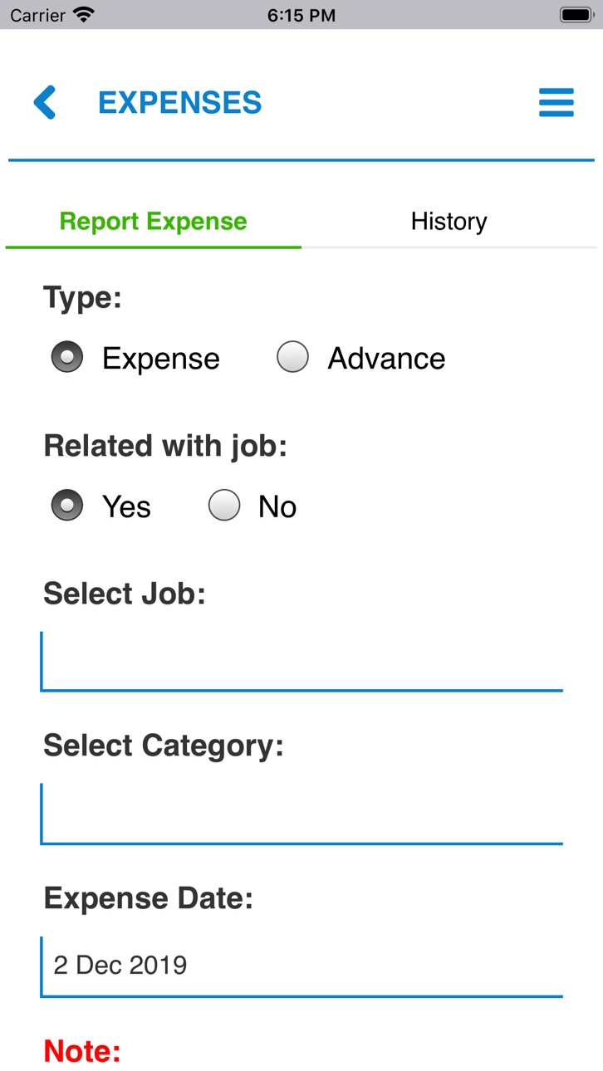The height and width of the screenshot is (1071, 603).
Task: Tap the Advance option label text
Action: point(387,359)
